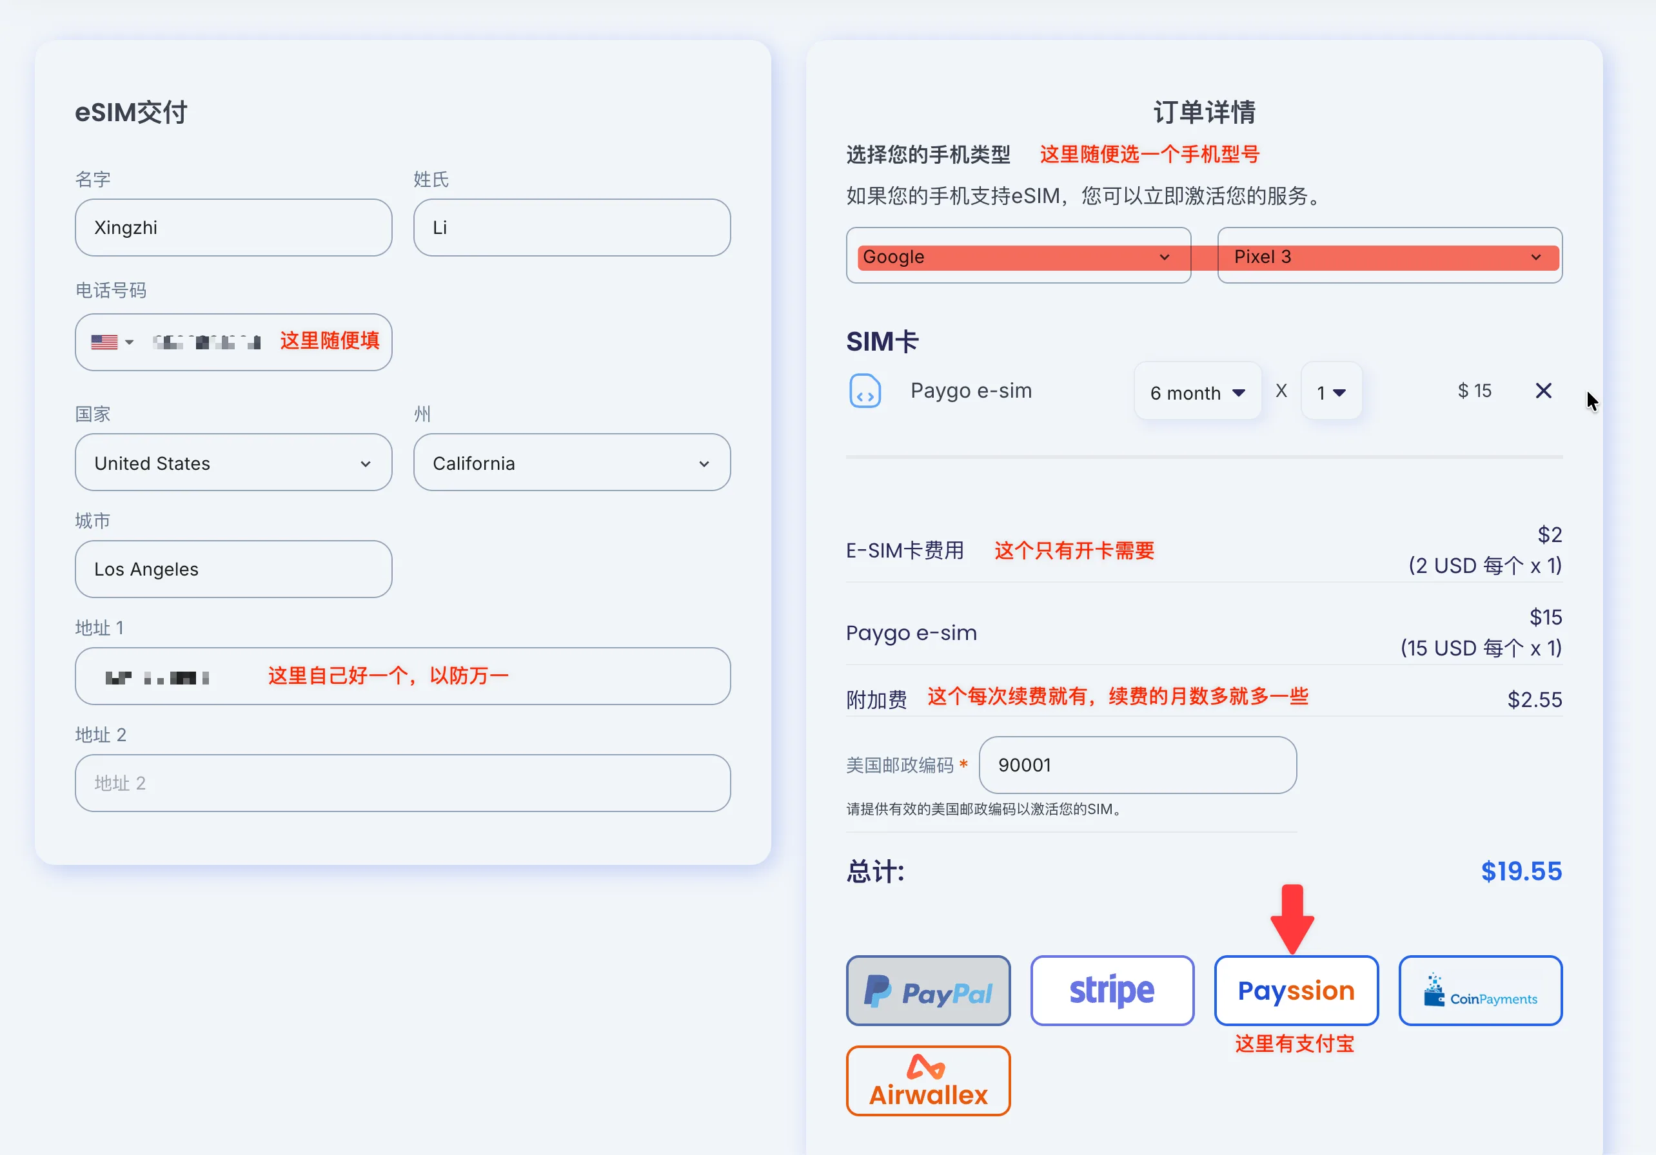1656x1155 pixels.
Task: Pay using CoinPayments
Action: pyautogui.click(x=1480, y=991)
